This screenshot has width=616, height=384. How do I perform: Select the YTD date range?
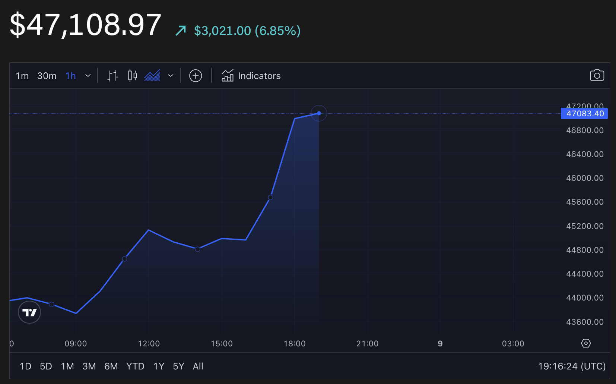[x=135, y=366]
